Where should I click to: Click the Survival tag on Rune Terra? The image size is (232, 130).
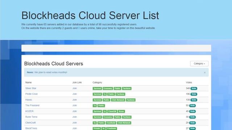[x=97, y=117]
